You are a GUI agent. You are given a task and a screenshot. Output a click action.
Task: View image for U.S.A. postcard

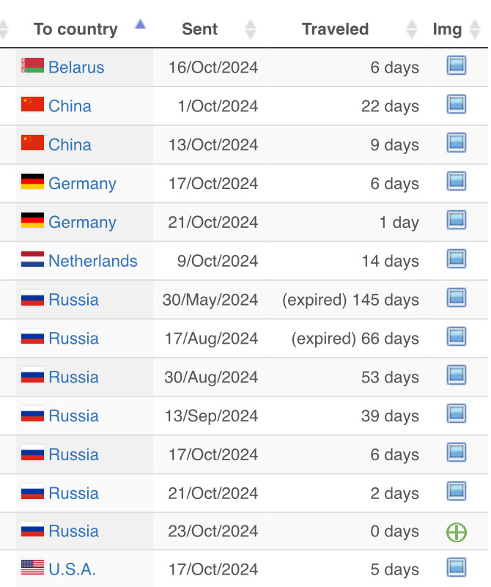(456, 568)
